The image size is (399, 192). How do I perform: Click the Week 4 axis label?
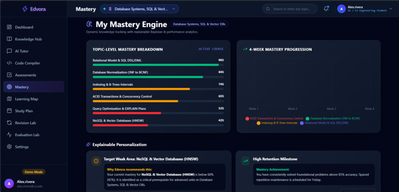(x=369, y=109)
